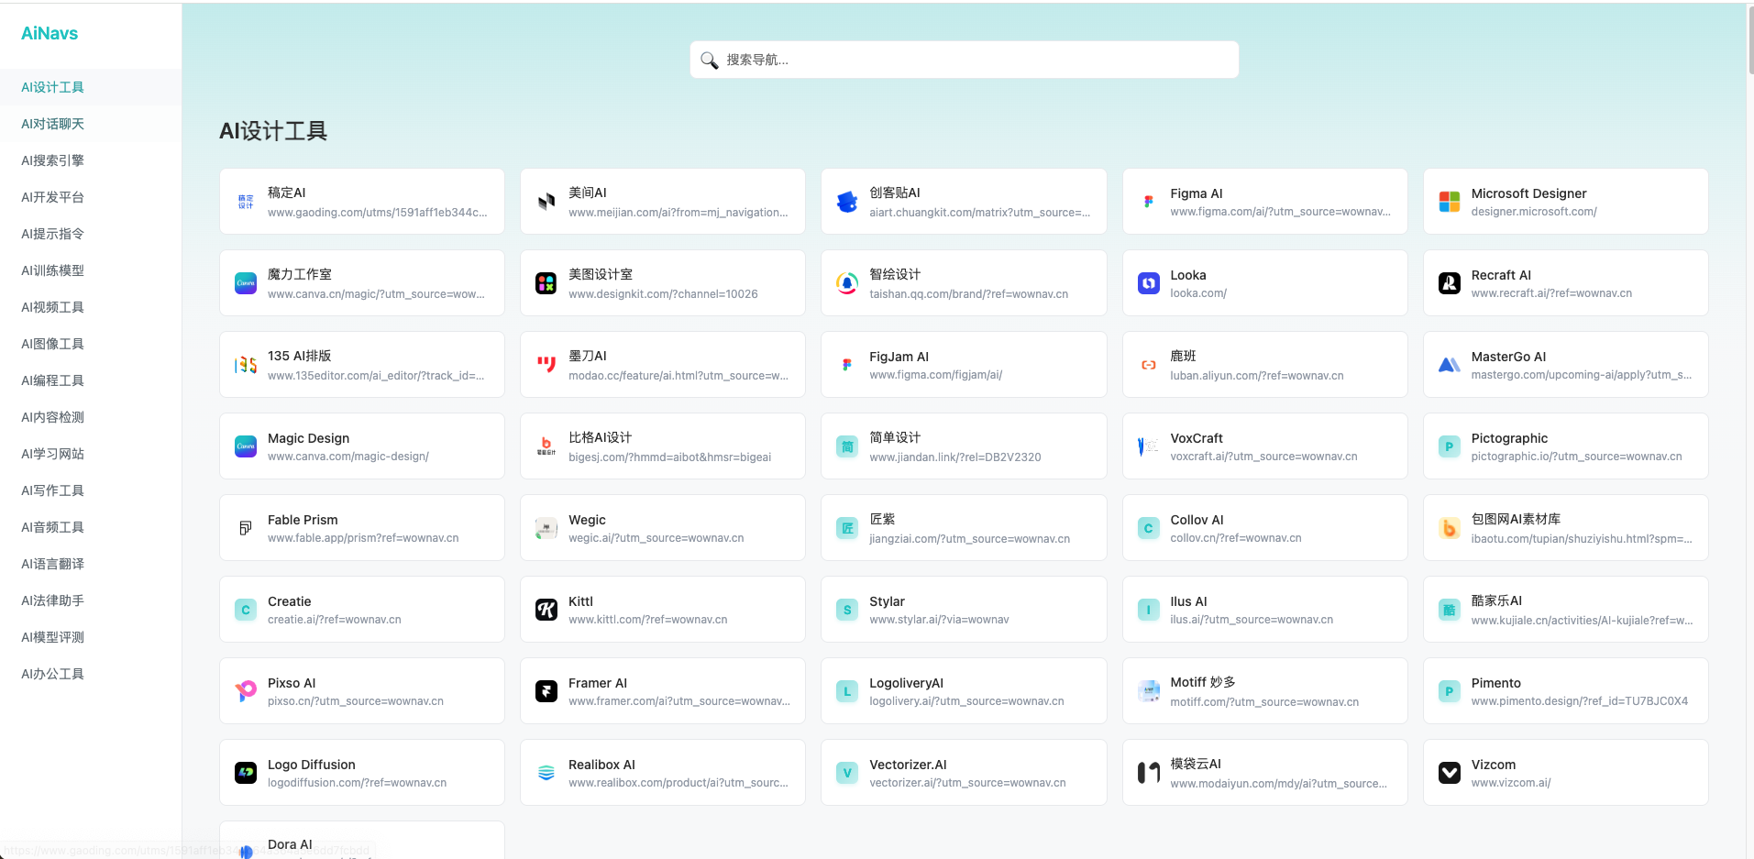Click the 鹿班 orange icon

[1148, 365]
